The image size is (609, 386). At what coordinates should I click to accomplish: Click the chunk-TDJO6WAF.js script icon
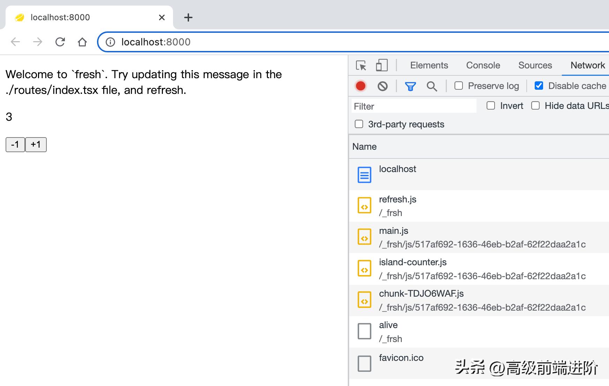click(x=364, y=300)
